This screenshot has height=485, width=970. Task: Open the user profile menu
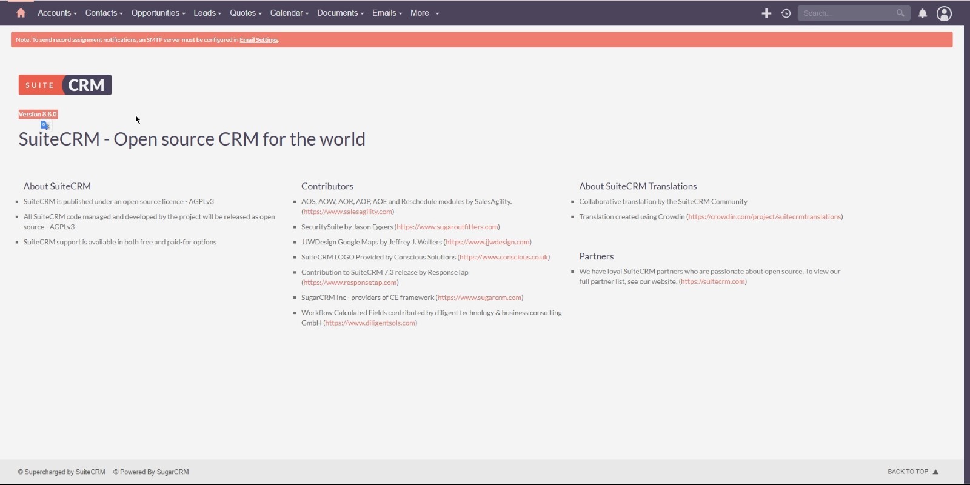(x=944, y=13)
